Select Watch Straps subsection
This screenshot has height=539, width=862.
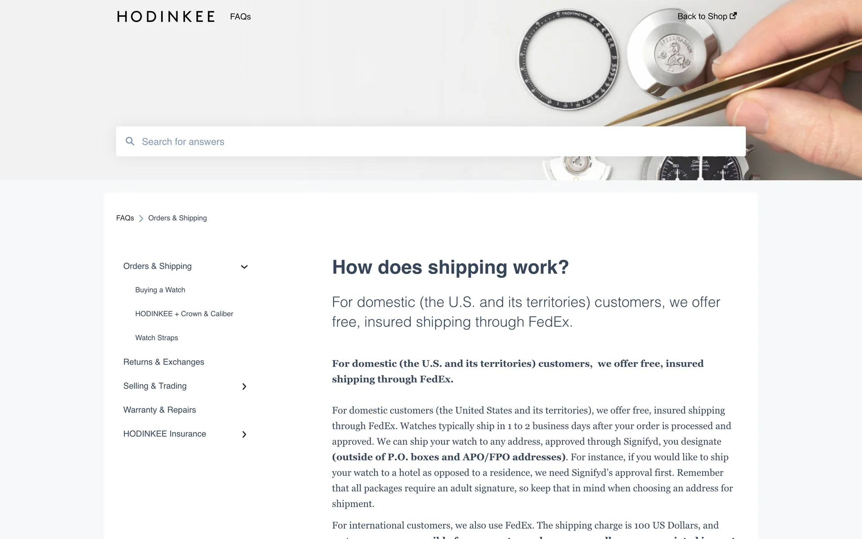coord(157,338)
